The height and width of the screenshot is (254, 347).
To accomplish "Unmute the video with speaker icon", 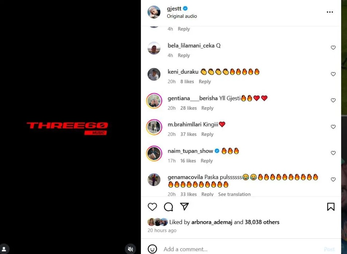I will (x=130, y=249).
